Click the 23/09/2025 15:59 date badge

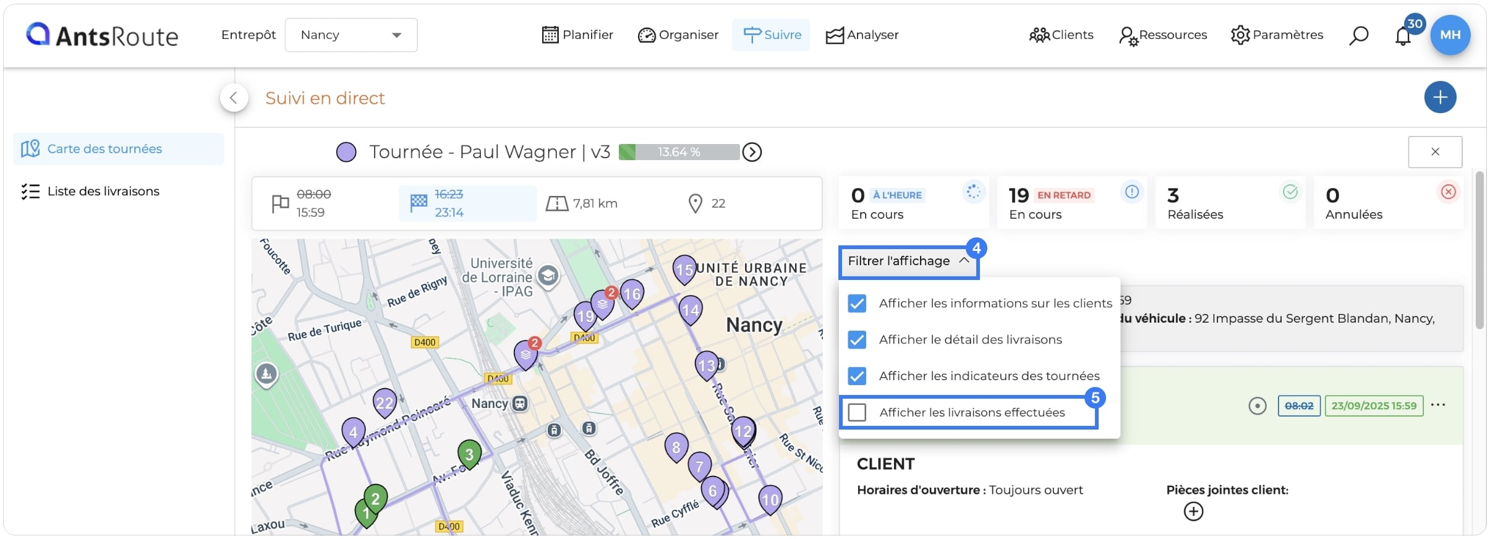pos(1374,406)
